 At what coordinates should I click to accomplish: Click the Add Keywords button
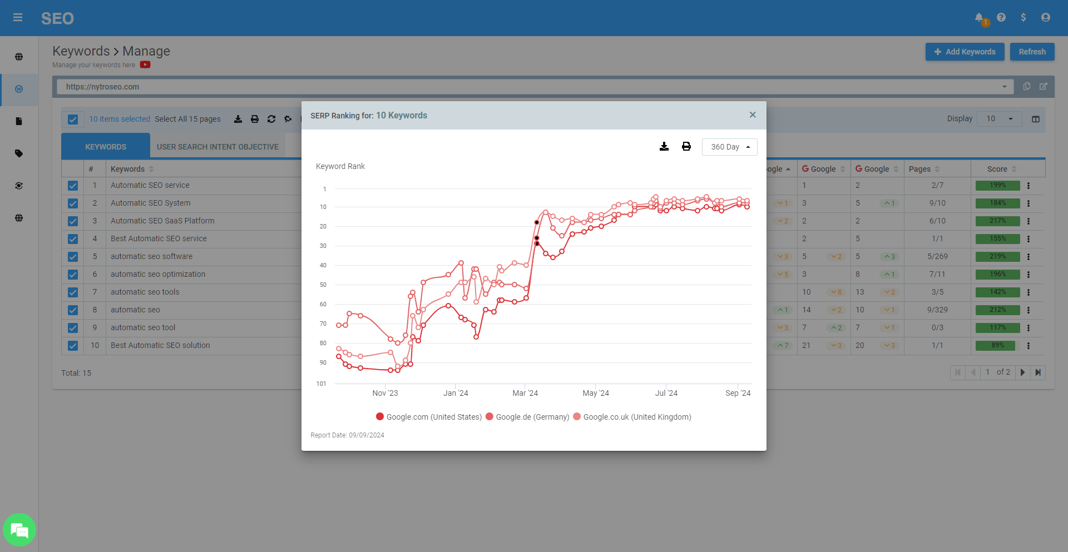click(965, 51)
